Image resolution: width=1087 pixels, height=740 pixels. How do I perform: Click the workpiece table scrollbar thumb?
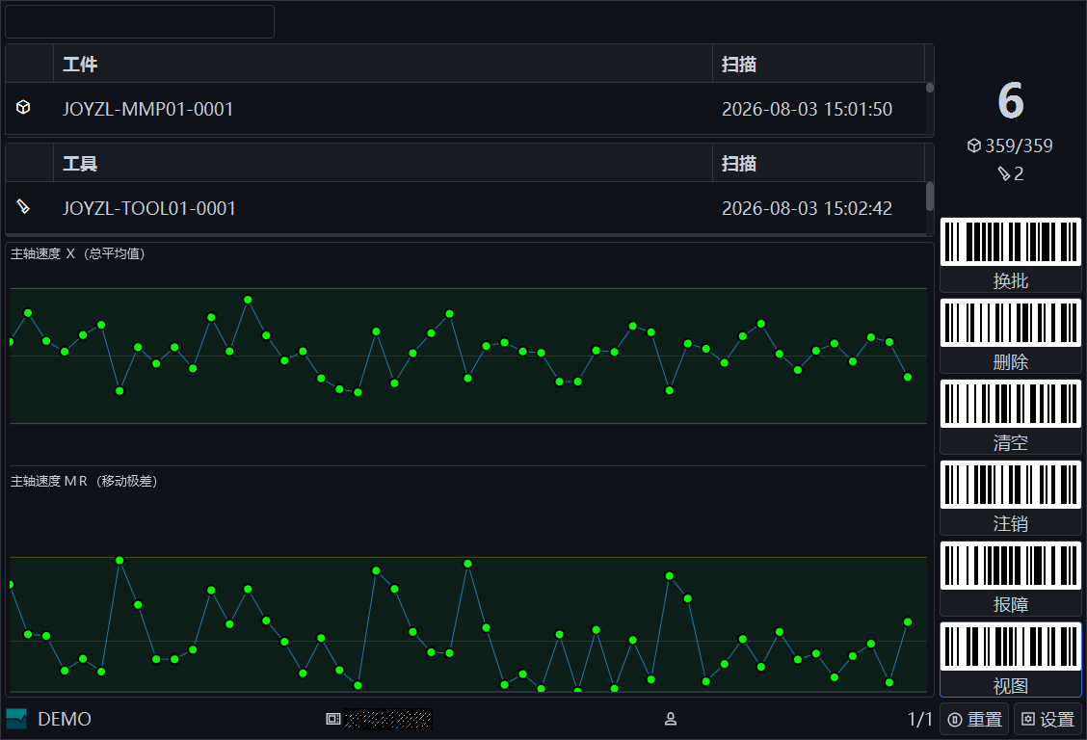pos(930,88)
